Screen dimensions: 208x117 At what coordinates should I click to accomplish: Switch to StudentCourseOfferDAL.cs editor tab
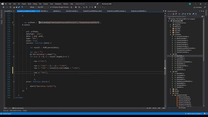pos(139,11)
